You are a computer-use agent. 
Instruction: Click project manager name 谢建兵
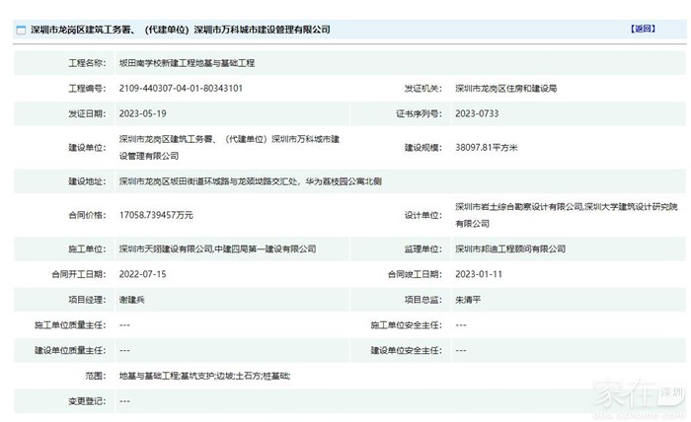pos(133,299)
